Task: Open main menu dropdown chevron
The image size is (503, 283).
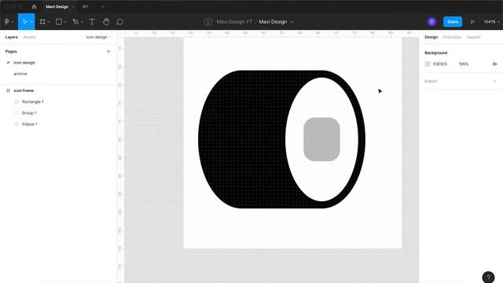Action: 13,22
